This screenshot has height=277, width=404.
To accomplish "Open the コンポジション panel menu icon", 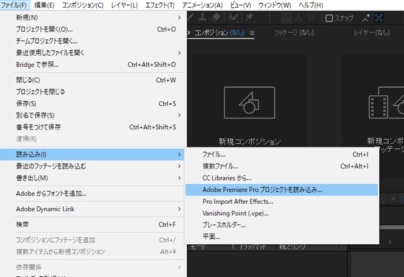I will (x=252, y=33).
